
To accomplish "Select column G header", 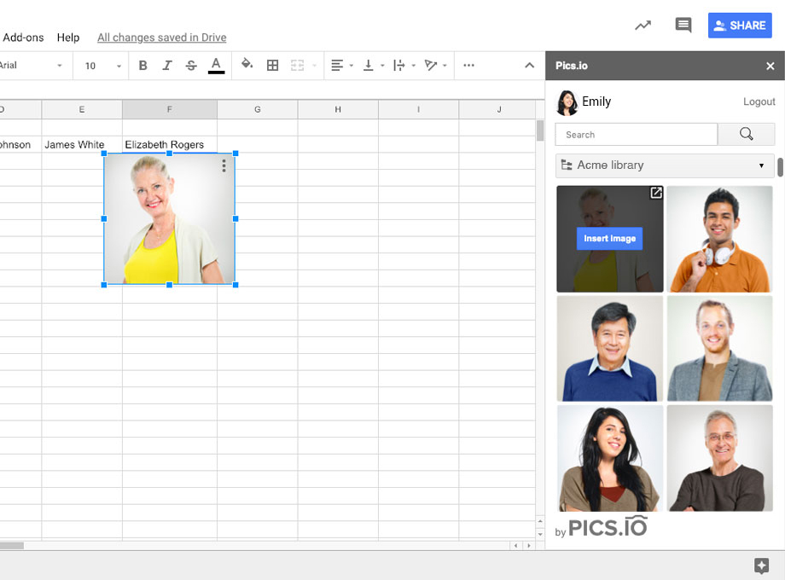I will click(258, 109).
